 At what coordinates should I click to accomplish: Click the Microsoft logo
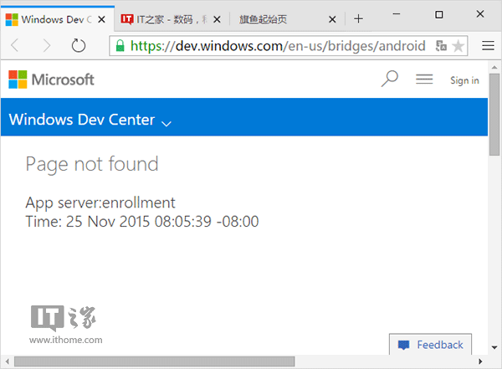point(51,79)
